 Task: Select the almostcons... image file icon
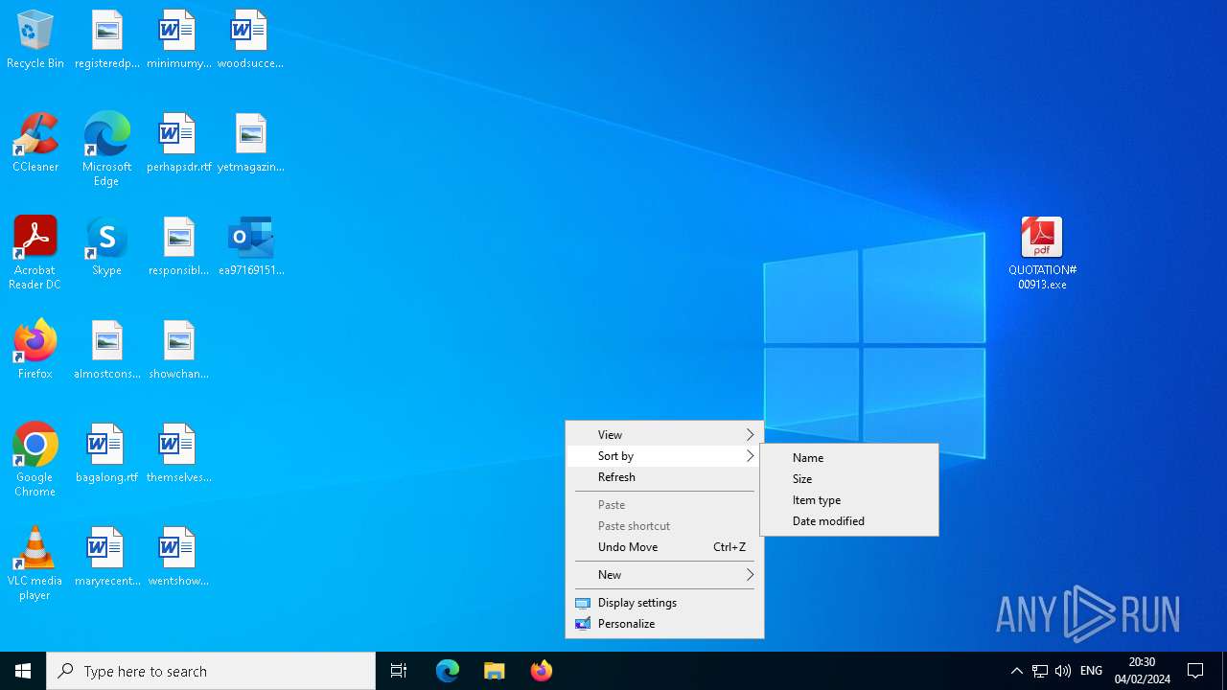tap(107, 351)
